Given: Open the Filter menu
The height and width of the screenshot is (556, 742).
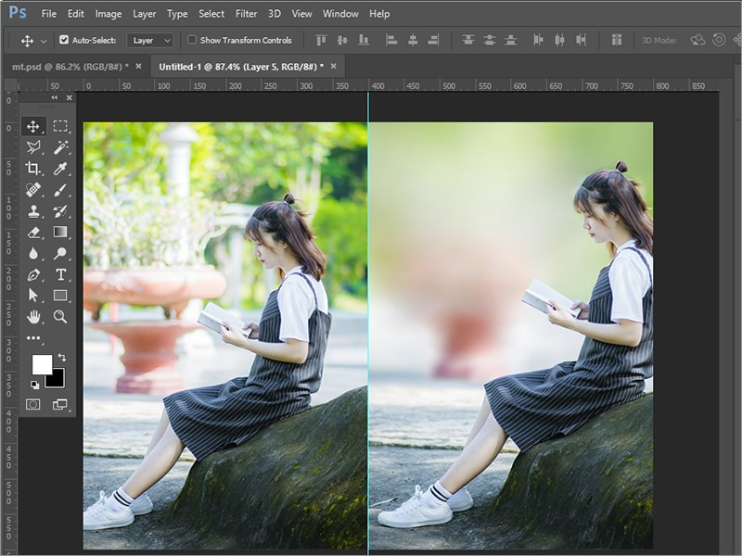Looking at the screenshot, I should tap(246, 13).
